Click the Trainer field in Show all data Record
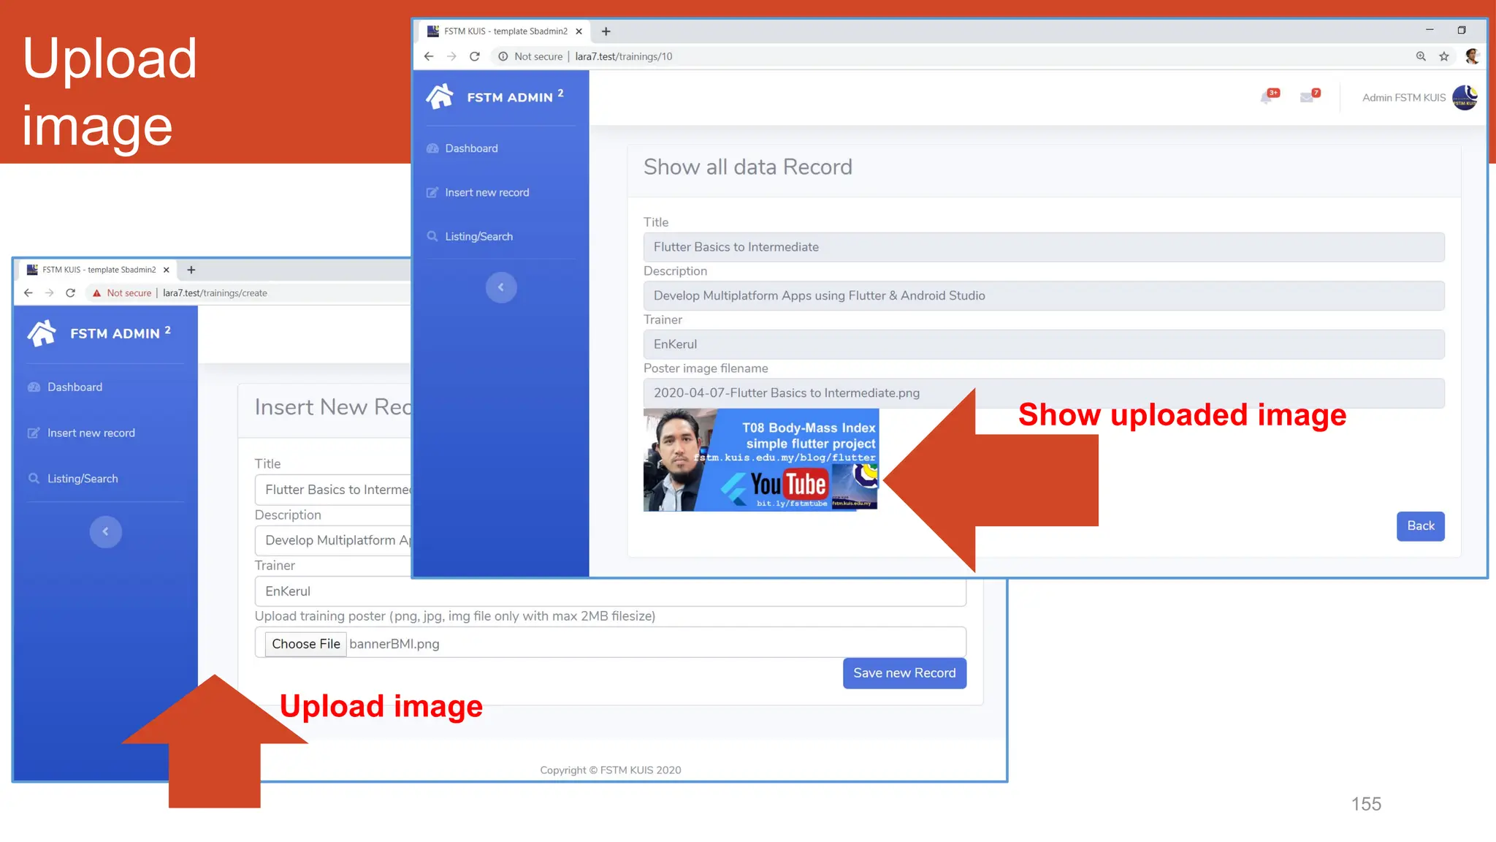 pos(1044,344)
